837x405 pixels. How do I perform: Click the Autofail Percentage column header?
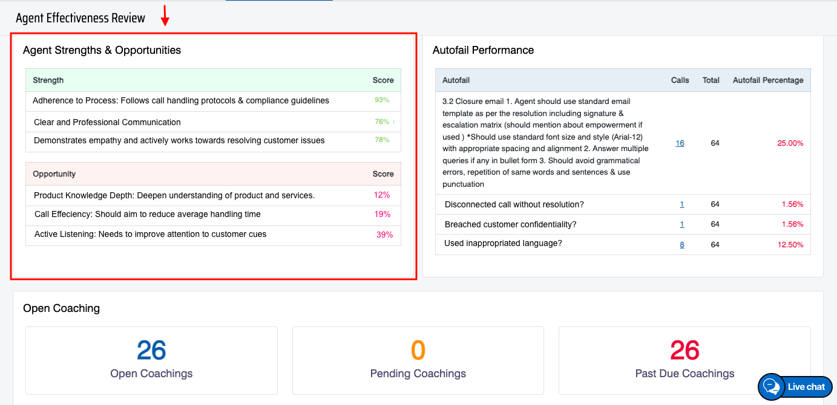(768, 80)
